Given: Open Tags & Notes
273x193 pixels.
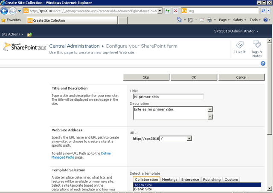Looking at the screenshot, I should pos(257,45).
